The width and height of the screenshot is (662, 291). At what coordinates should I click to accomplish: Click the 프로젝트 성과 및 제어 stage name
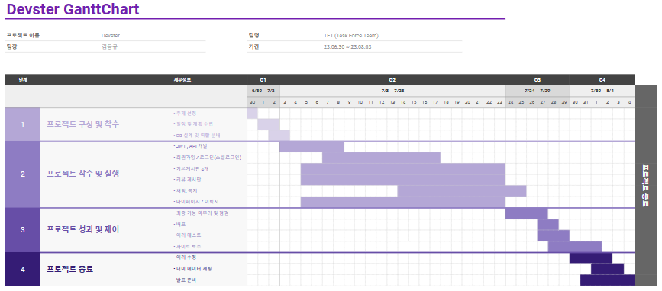[x=82, y=230]
